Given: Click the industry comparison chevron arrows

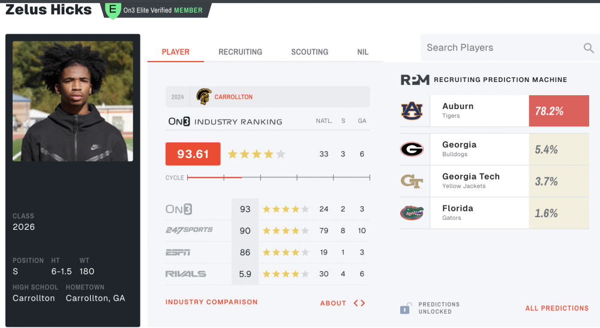Looking at the screenshot, I should click(359, 303).
